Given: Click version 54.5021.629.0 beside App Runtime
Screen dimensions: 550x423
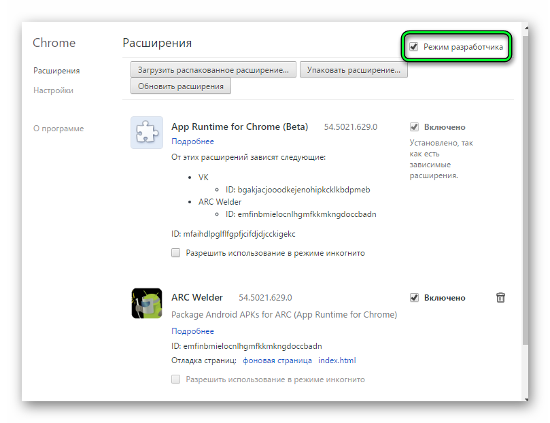Looking at the screenshot, I should [350, 127].
